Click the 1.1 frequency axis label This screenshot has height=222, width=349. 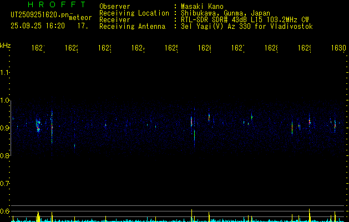[4, 72]
